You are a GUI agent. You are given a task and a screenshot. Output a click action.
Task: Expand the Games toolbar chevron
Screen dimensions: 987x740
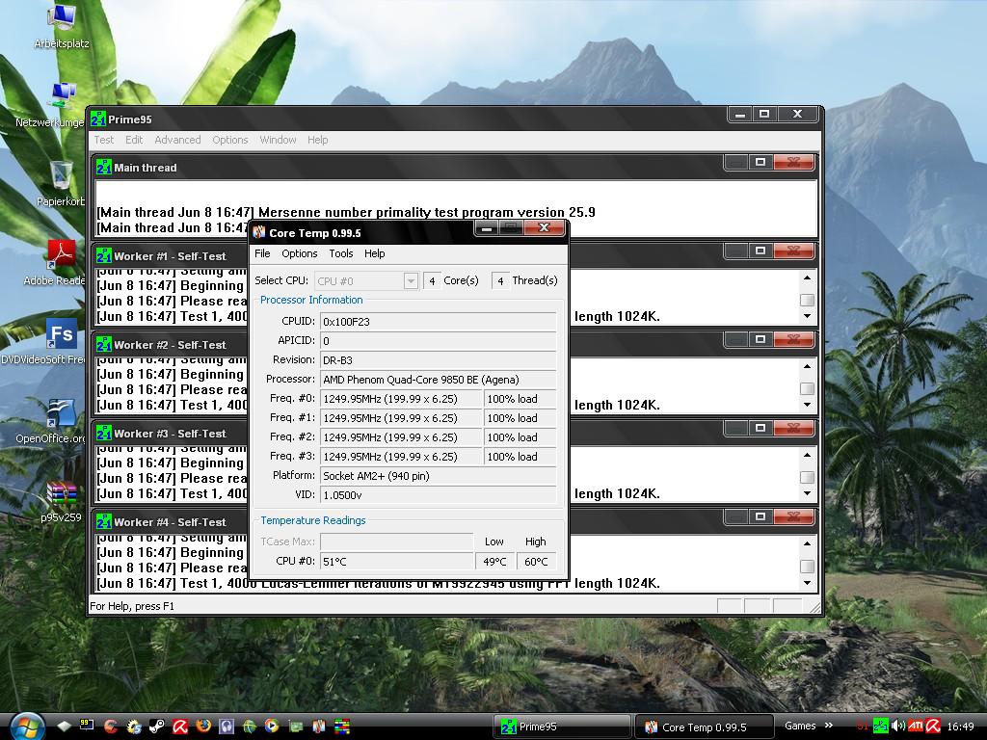click(828, 726)
